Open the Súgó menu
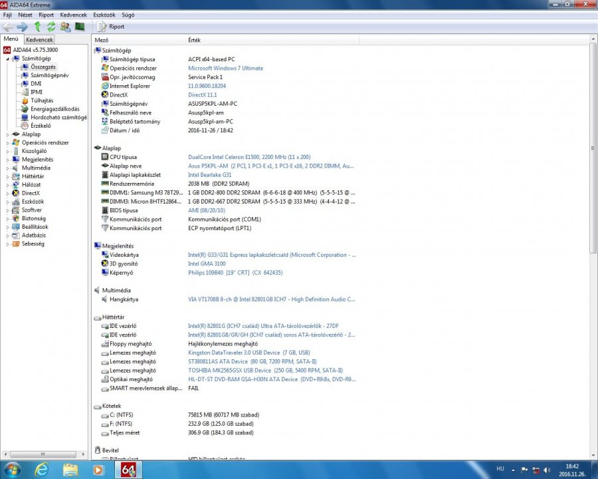 point(128,15)
